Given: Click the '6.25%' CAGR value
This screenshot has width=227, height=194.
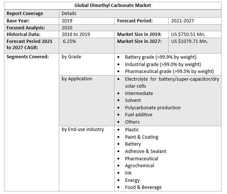Looking at the screenshot, I should (x=69, y=41).
